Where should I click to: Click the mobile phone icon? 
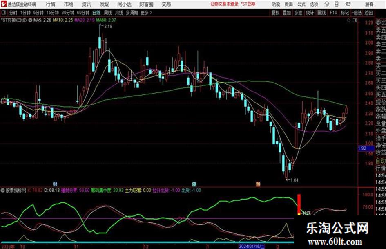(x=337, y=4)
